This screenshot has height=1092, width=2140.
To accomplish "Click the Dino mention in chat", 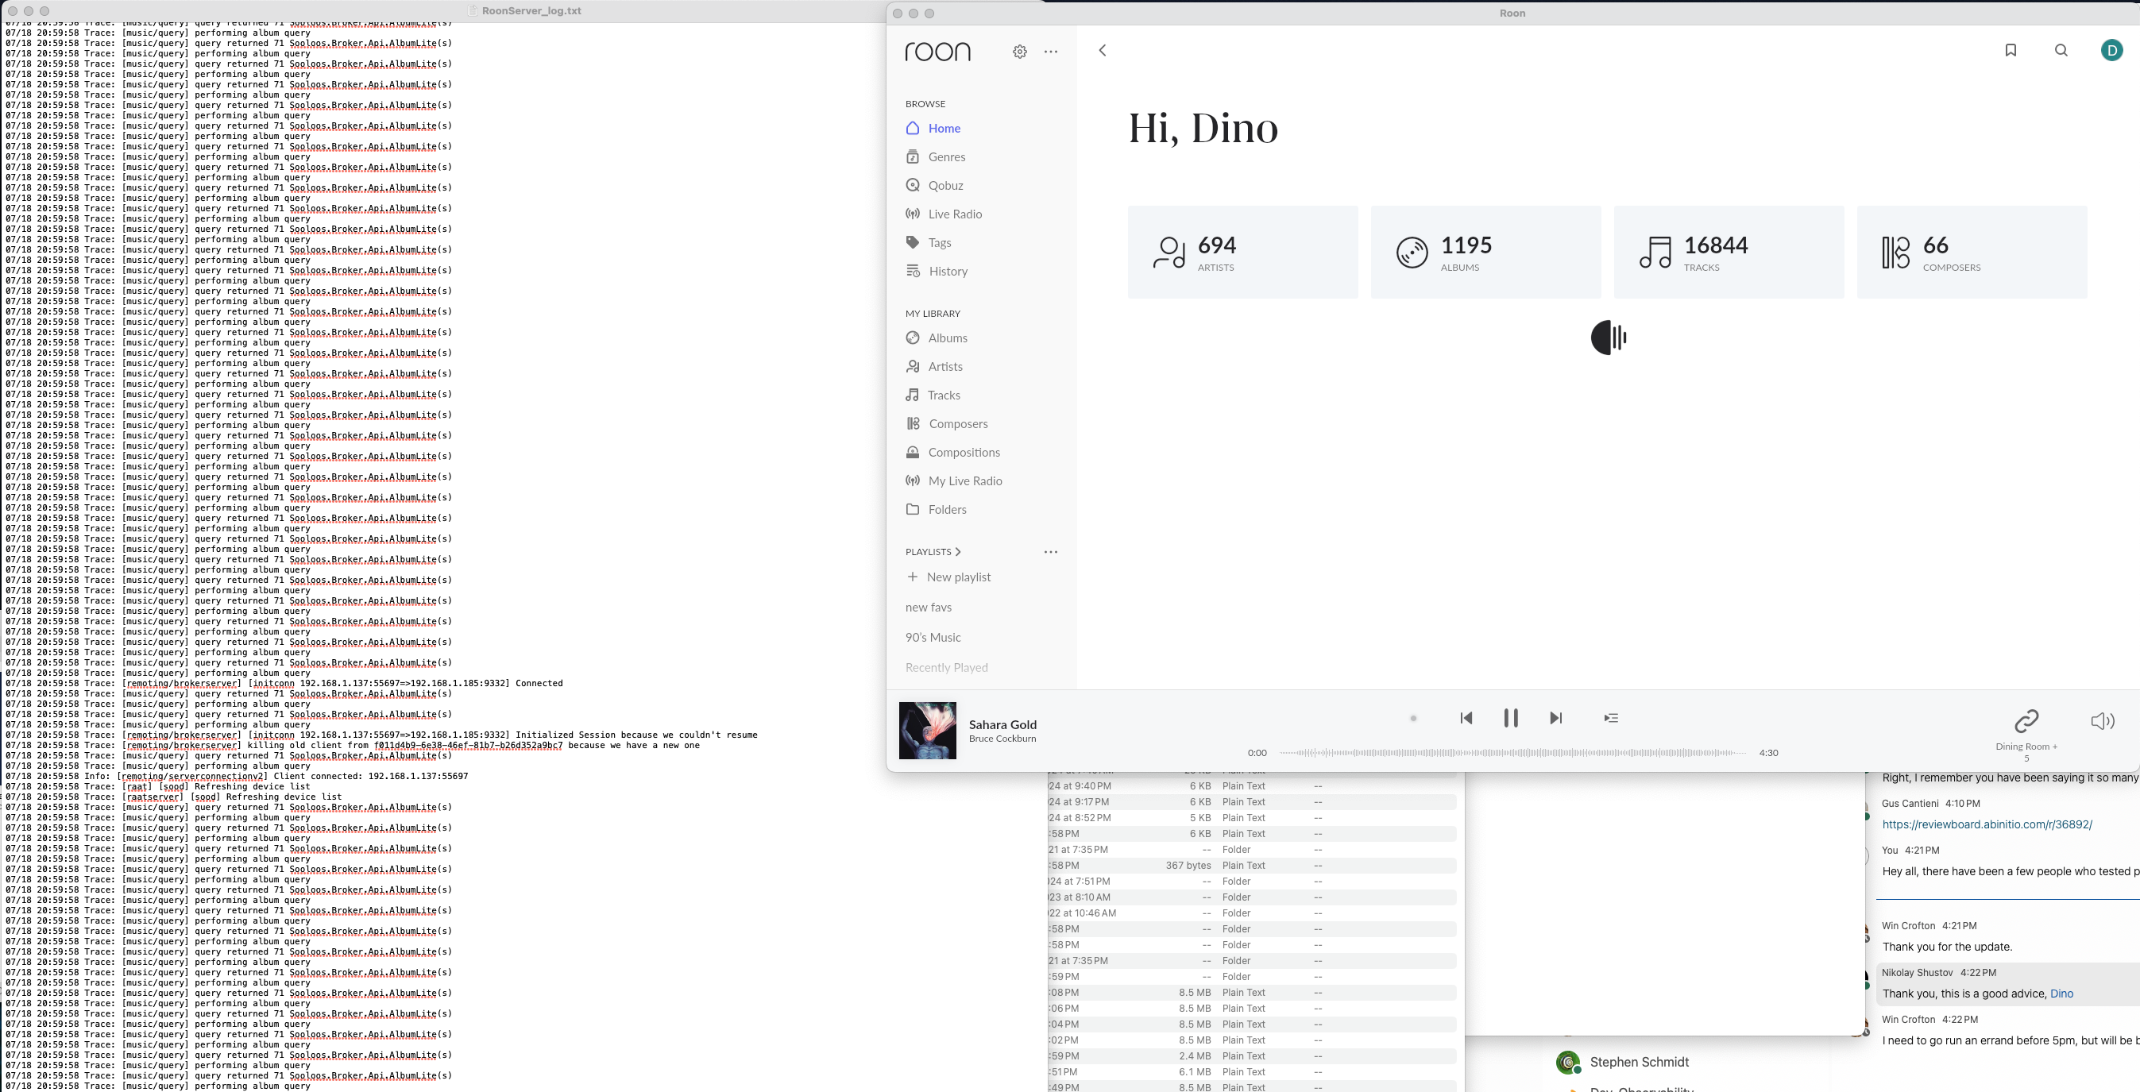I will tap(2061, 994).
